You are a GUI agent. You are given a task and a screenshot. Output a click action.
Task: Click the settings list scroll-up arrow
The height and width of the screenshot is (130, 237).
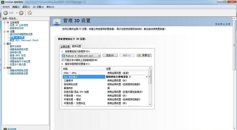point(150,68)
